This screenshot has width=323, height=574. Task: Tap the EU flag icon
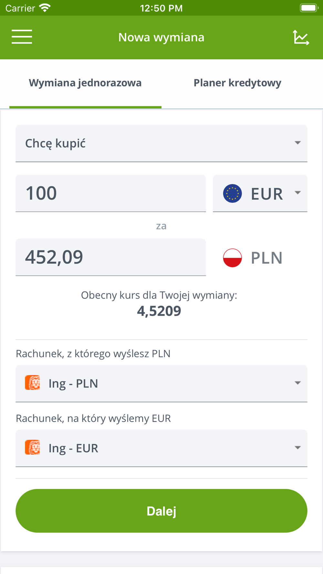(232, 193)
